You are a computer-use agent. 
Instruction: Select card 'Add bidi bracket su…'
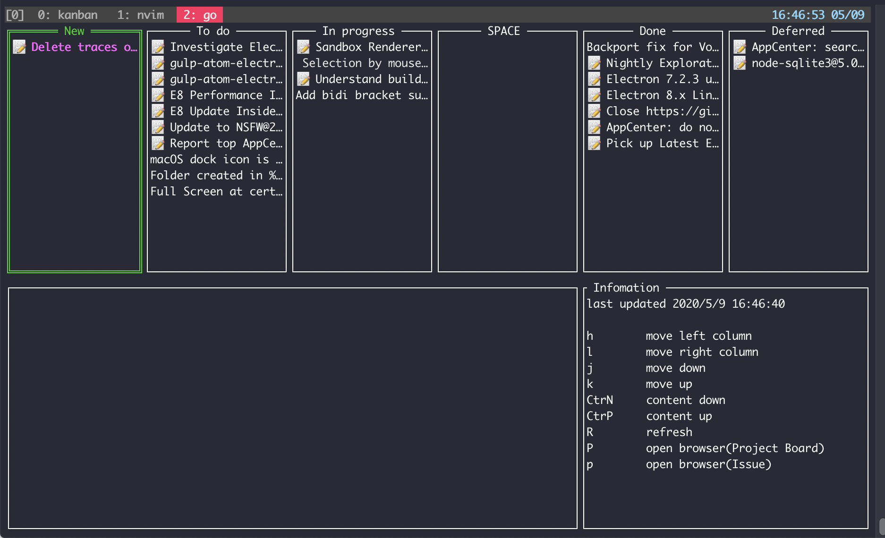tap(362, 95)
